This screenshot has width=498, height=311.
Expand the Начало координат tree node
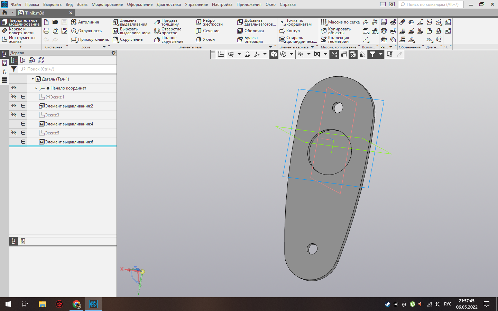[36, 88]
